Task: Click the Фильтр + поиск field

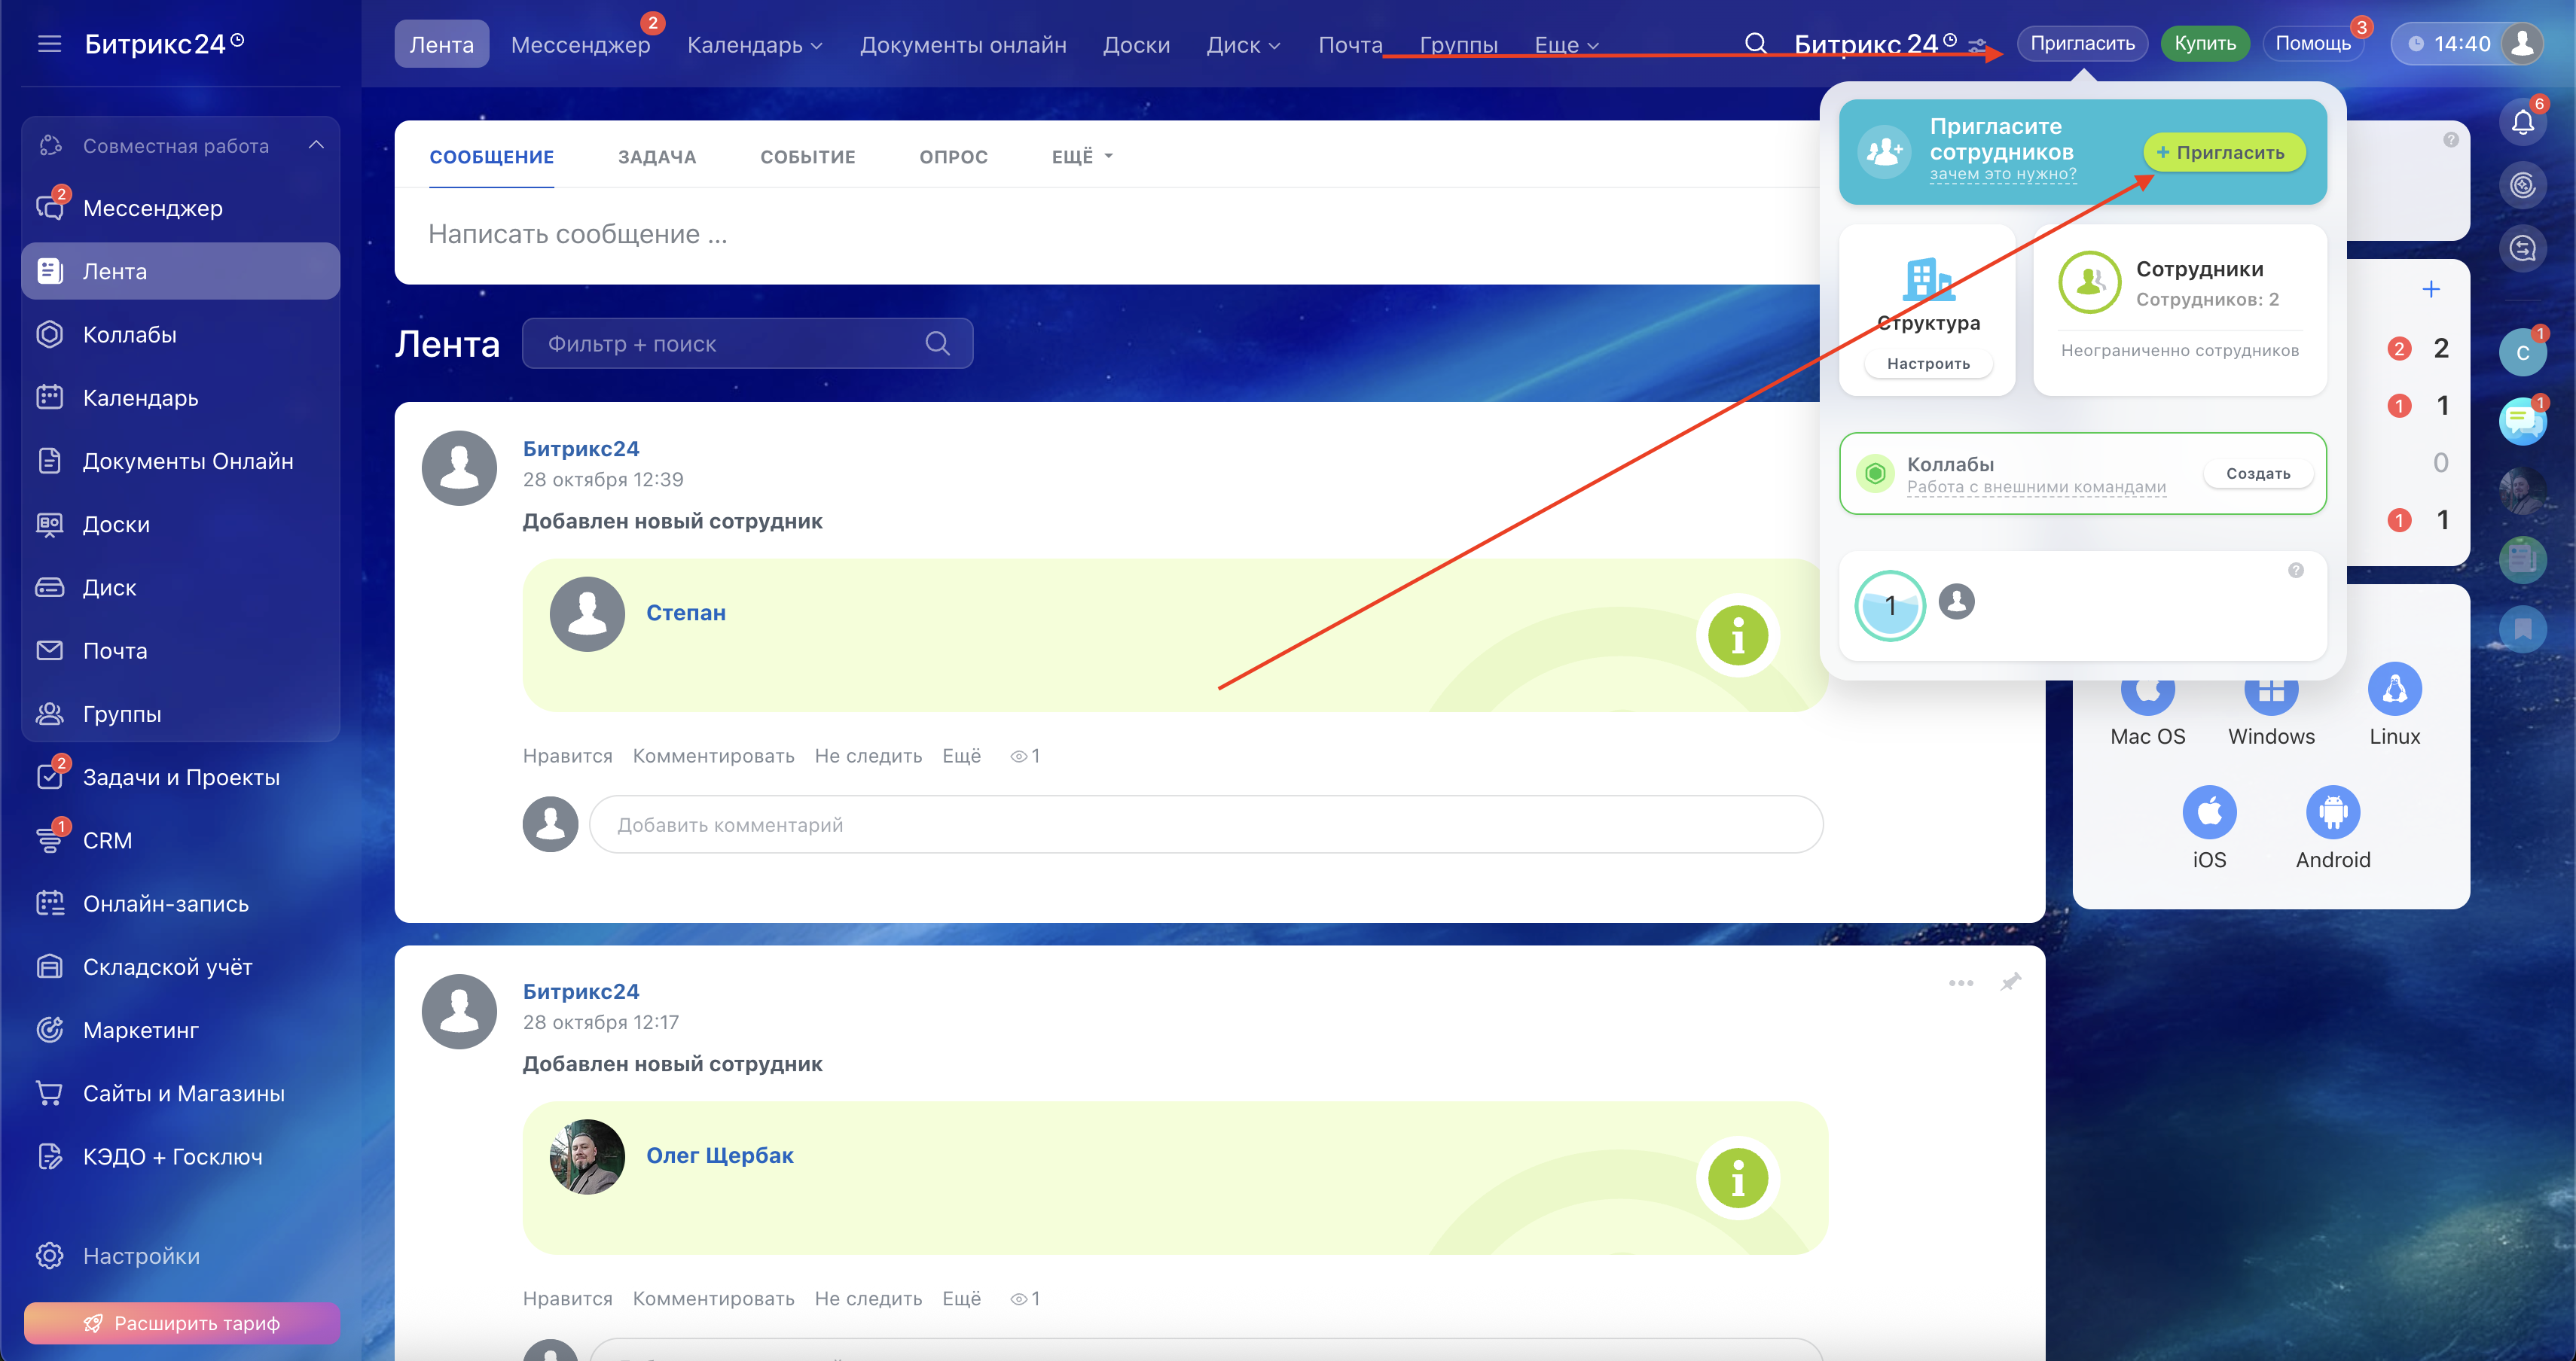Action: 730,344
